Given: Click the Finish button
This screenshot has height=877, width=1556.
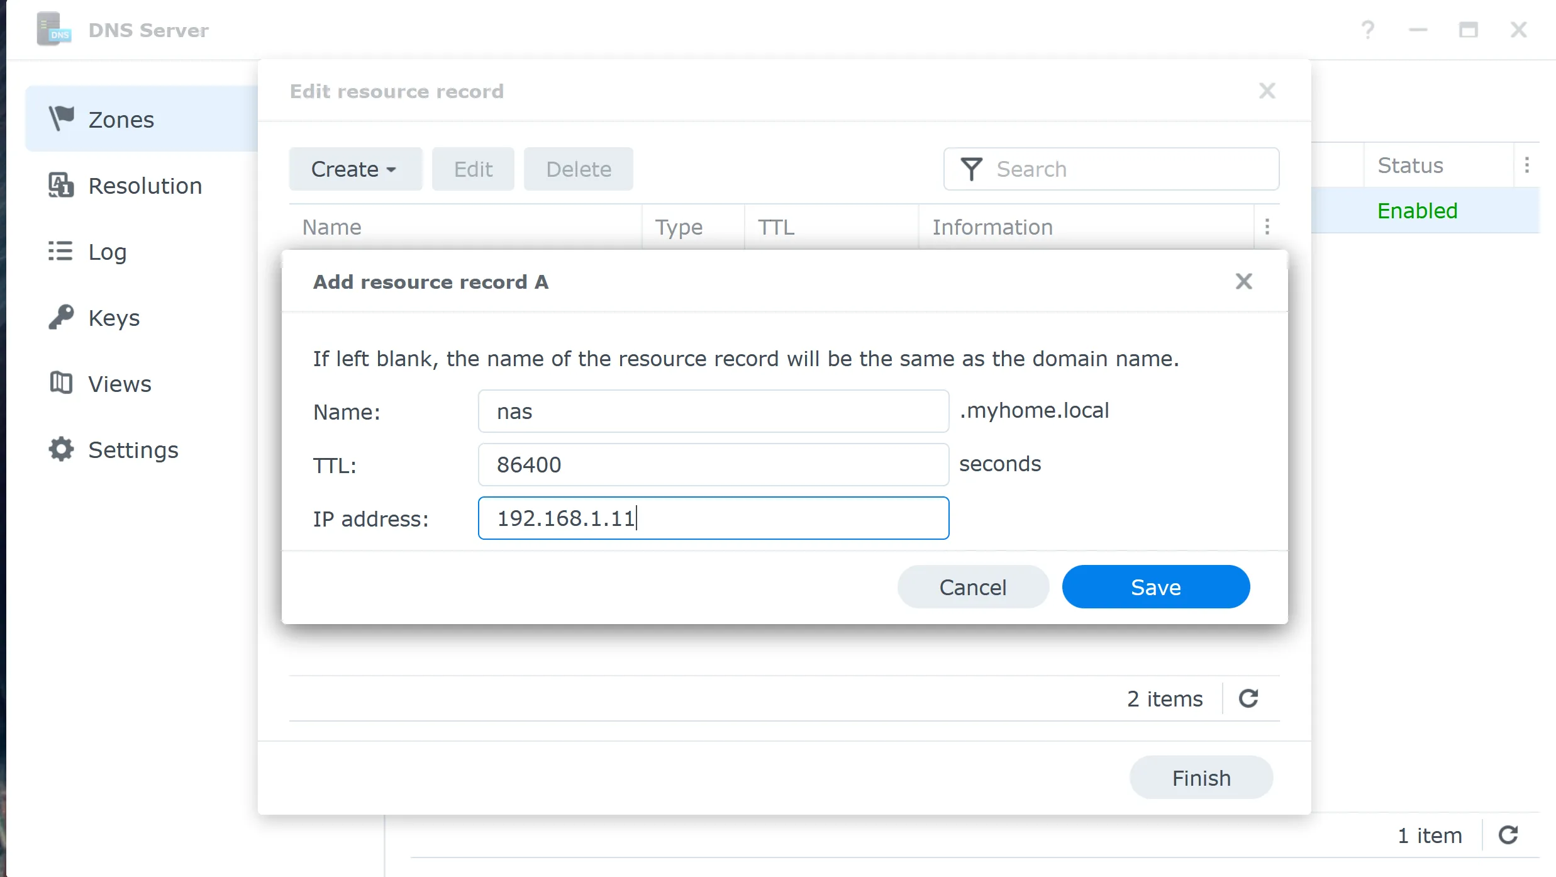Looking at the screenshot, I should click(1201, 778).
